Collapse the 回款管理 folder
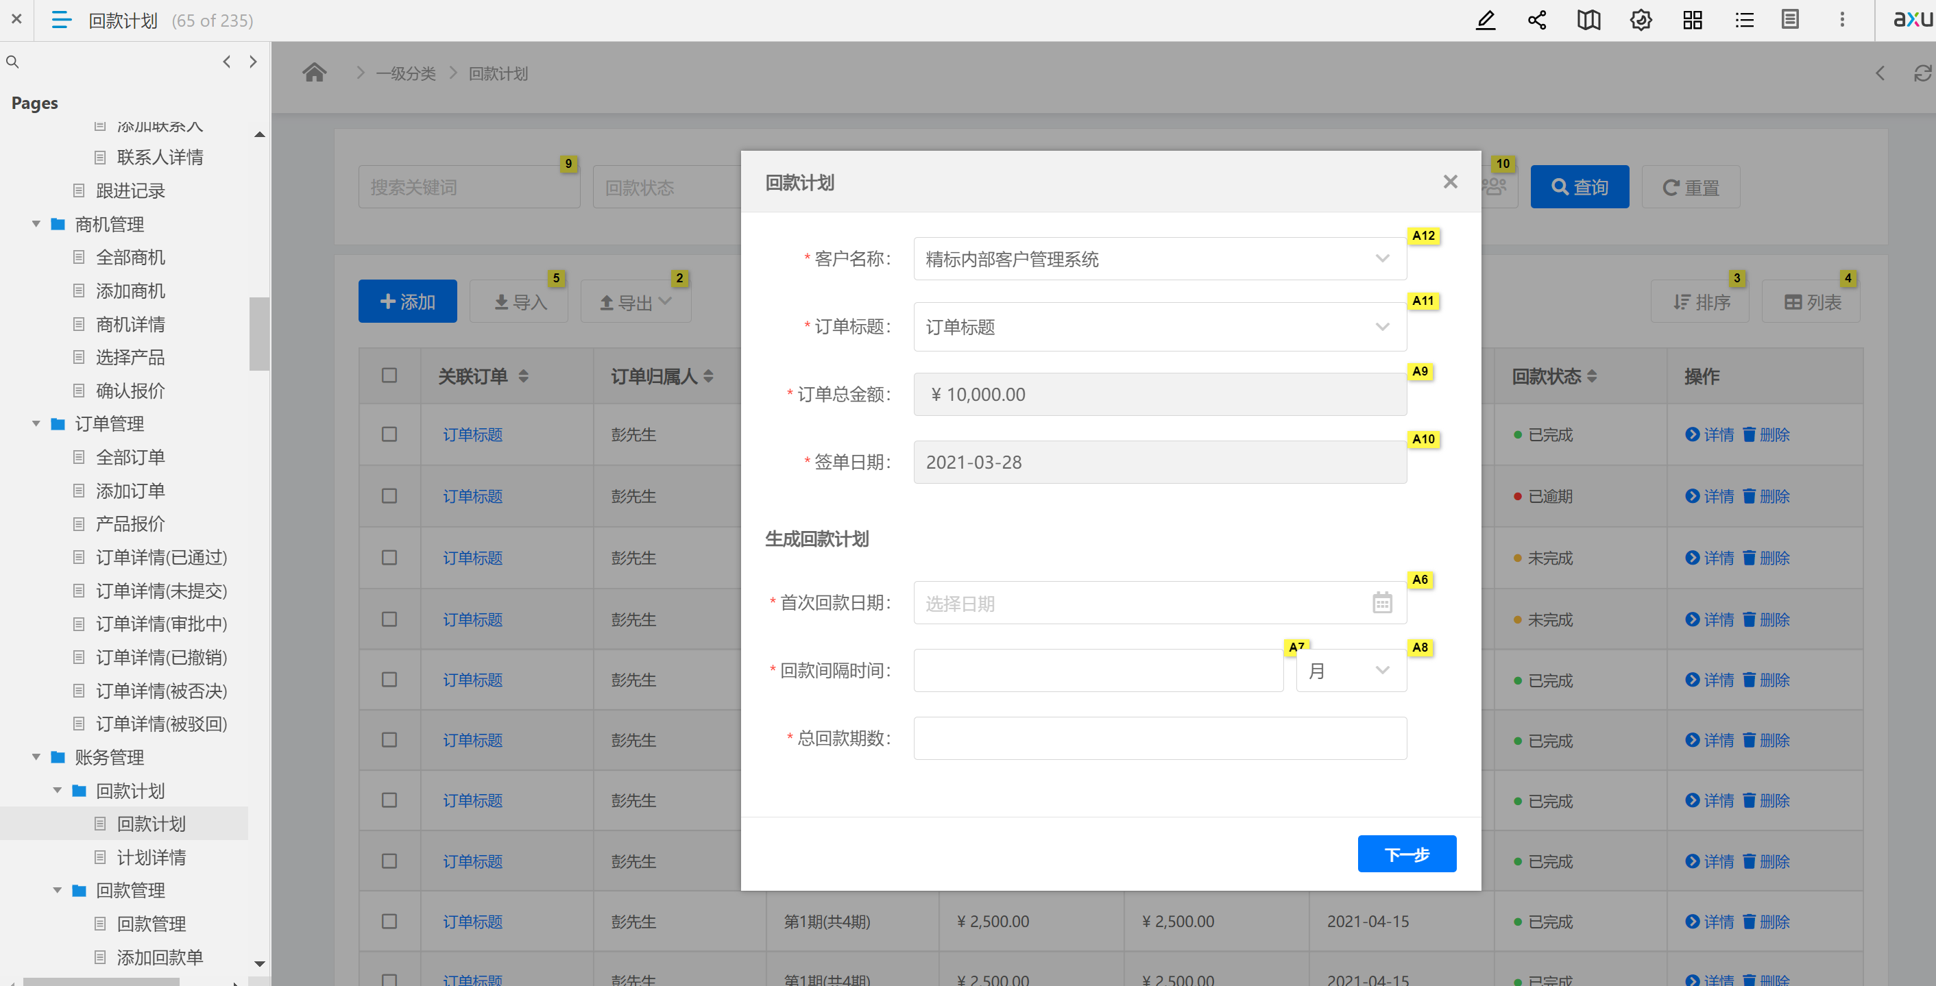Viewport: 1936px width, 986px height. pyautogui.click(x=57, y=890)
